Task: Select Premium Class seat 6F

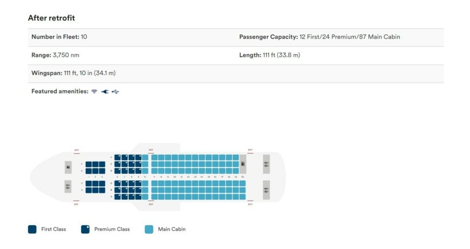Action: coord(117,157)
